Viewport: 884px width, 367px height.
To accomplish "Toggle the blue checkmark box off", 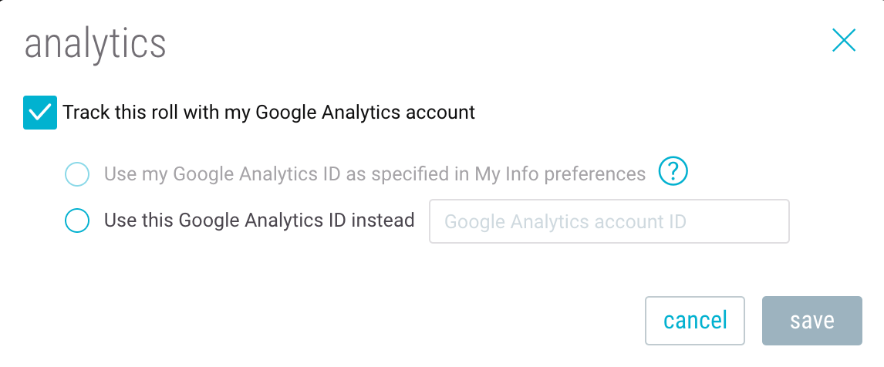I will 40,113.
